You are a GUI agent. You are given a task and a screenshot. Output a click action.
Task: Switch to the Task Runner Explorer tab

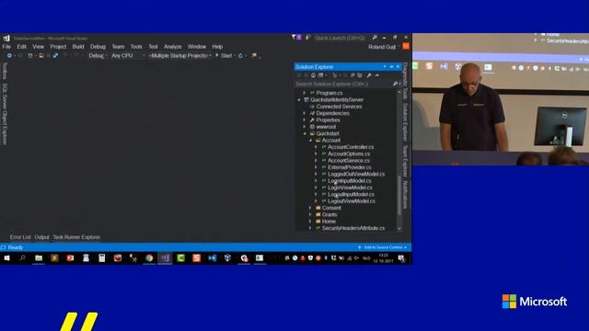[x=76, y=237]
